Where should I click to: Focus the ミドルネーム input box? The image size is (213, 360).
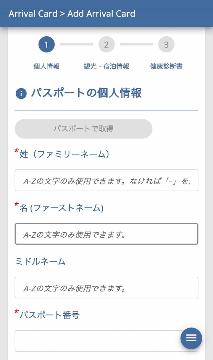coord(106,287)
